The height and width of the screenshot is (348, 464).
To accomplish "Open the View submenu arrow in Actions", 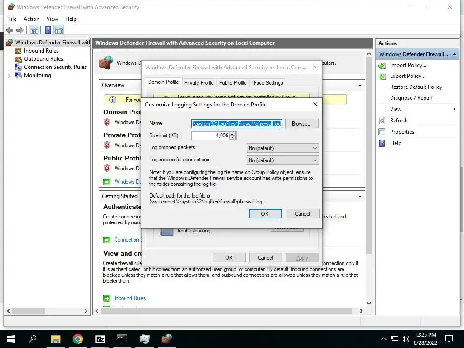I will [454, 109].
